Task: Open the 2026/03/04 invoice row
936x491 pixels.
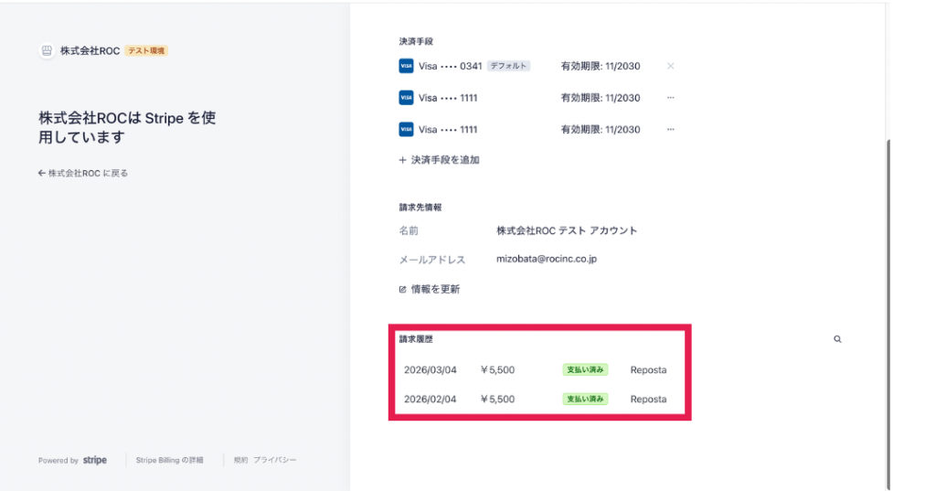Action: [430, 370]
